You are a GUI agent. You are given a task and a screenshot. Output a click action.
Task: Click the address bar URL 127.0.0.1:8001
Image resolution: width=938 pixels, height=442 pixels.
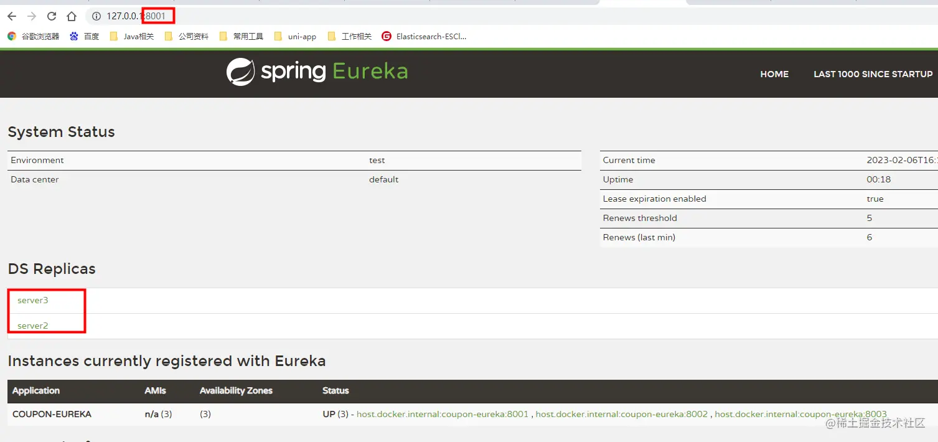[x=136, y=16]
